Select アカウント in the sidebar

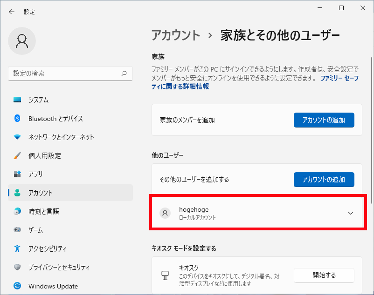(x=70, y=193)
